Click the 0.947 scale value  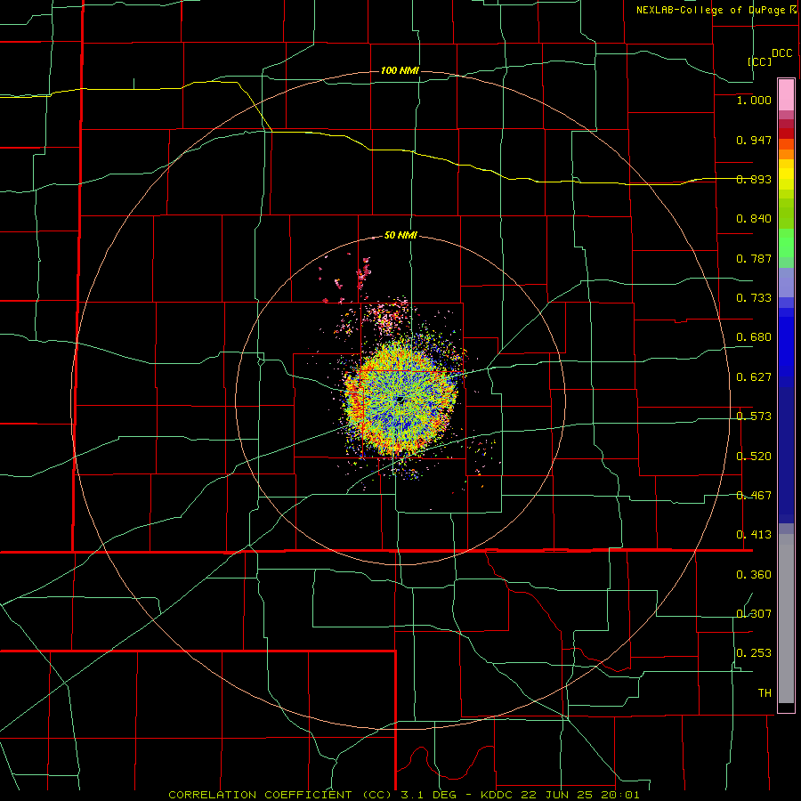[754, 140]
